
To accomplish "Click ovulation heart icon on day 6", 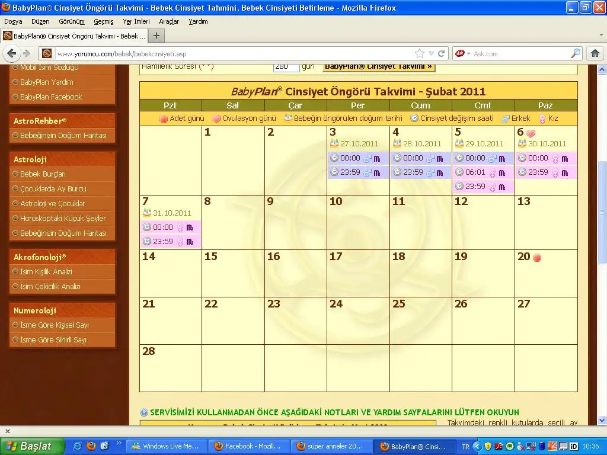I will 531,133.
